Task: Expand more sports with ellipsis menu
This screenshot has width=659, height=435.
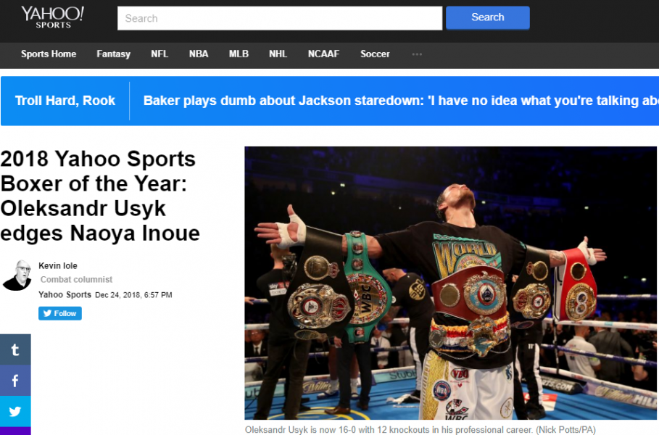Action: pos(417,54)
